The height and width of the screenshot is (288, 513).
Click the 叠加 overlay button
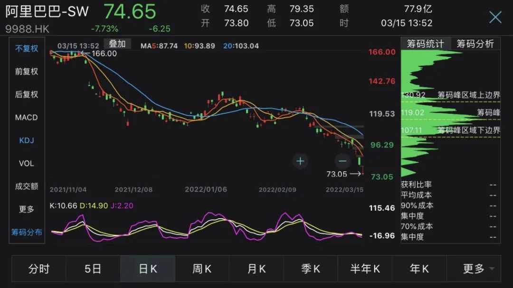point(117,44)
